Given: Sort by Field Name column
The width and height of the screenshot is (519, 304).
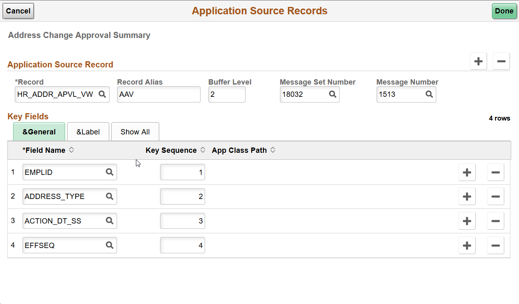Looking at the screenshot, I should (71, 150).
